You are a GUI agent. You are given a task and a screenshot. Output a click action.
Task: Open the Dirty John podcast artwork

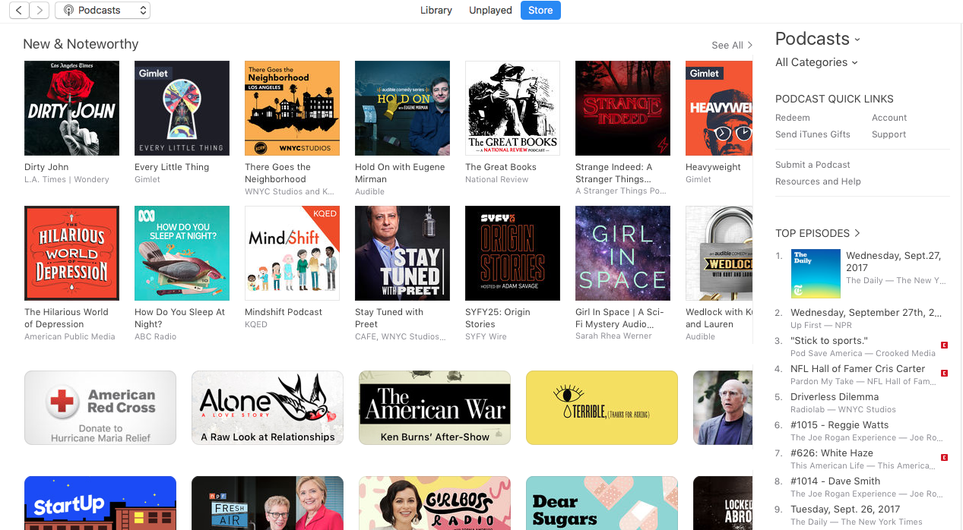71,108
